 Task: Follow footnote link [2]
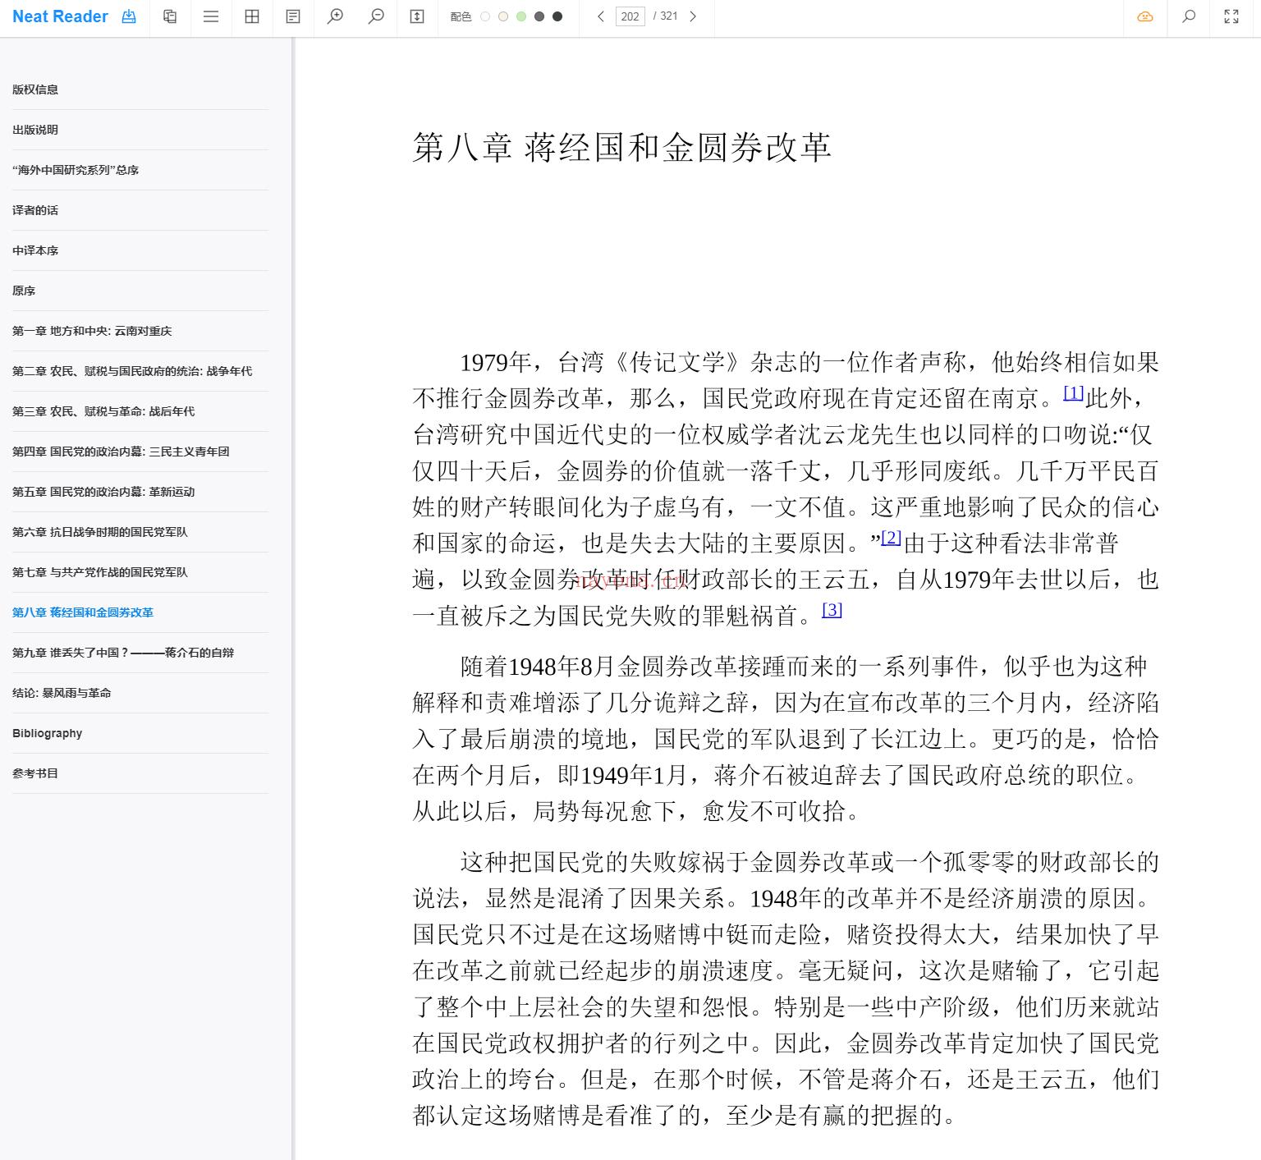click(892, 538)
